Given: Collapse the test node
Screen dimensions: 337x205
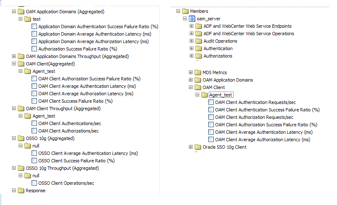Looking at the screenshot, I should coord(21,19).
